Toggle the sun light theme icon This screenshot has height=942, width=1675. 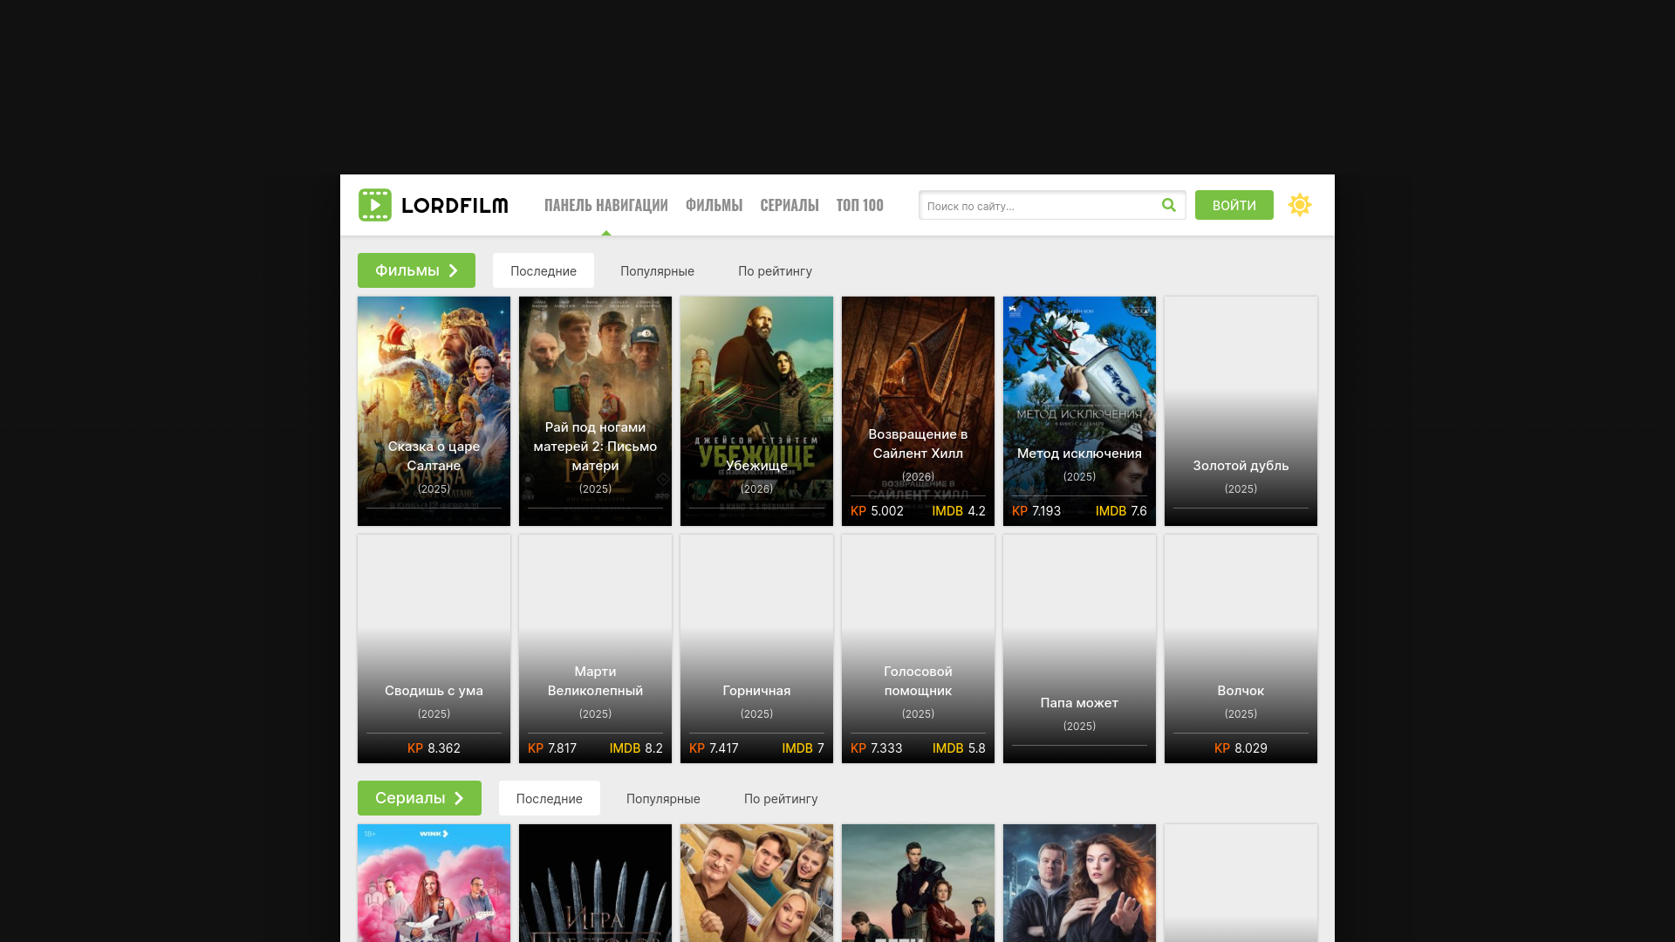pos(1300,205)
